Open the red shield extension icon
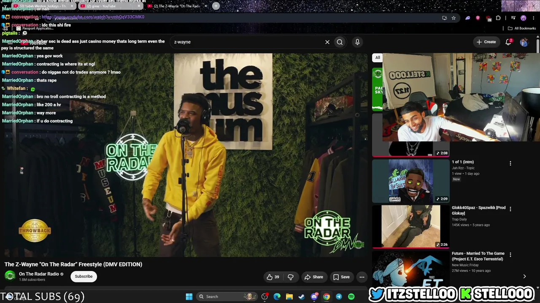The image size is (540, 303). click(478, 18)
